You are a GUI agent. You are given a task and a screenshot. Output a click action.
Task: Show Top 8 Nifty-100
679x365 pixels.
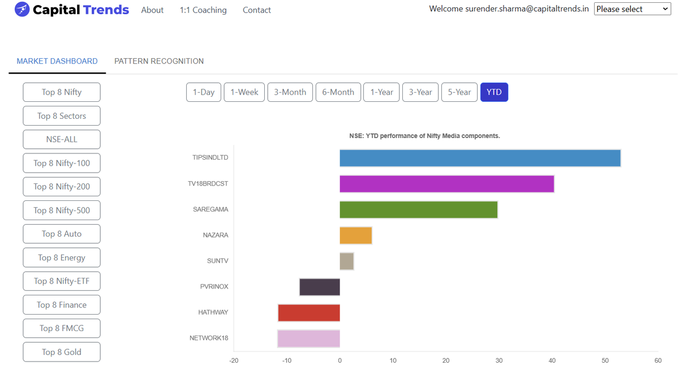click(x=62, y=163)
